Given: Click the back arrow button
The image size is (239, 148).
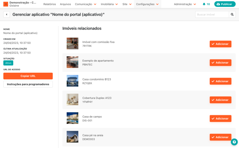Looking at the screenshot, I should [7, 15].
